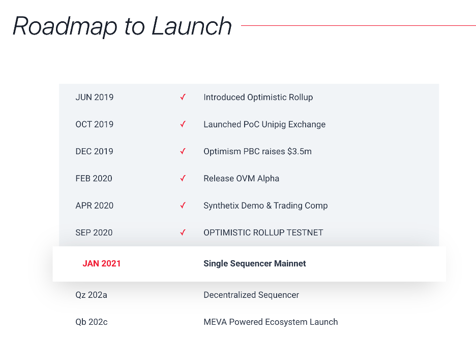Click the Decentralized Sequencer milestone
Screen dimensions: 476x340
(251, 295)
